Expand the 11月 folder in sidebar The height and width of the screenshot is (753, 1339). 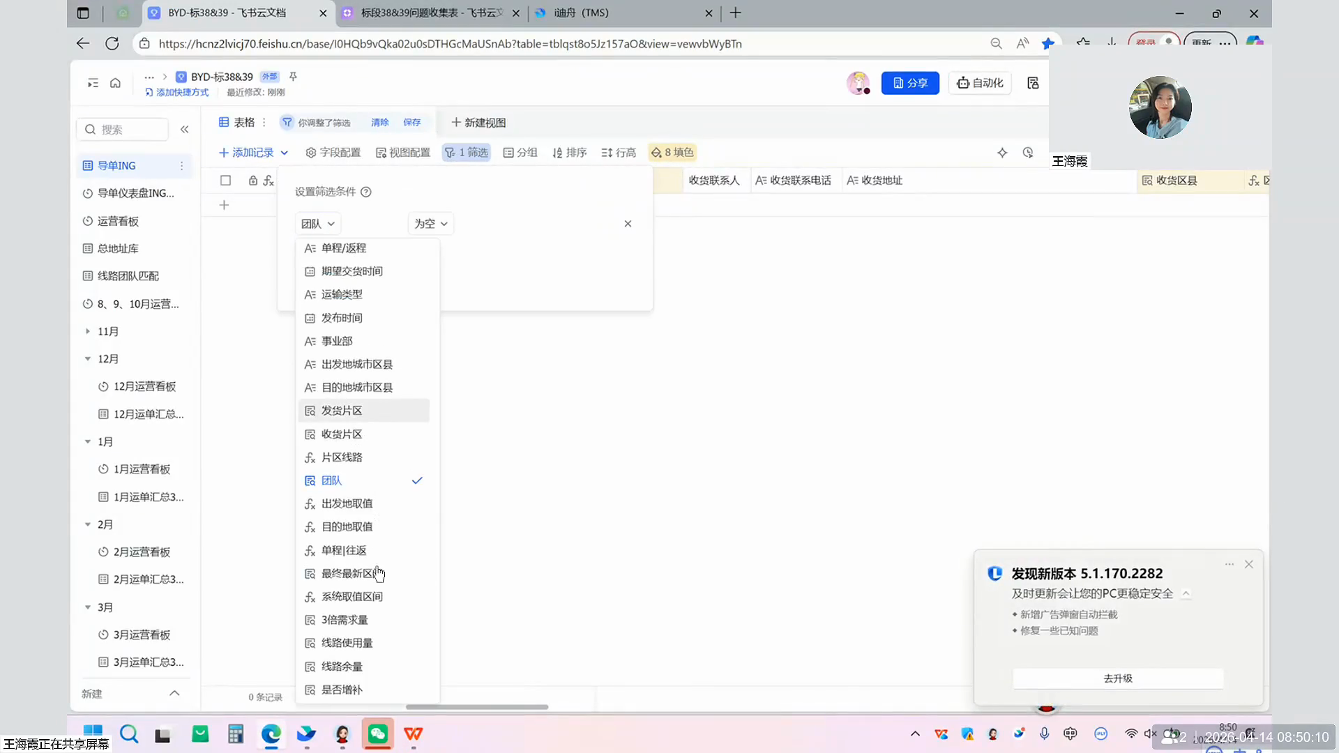click(88, 331)
